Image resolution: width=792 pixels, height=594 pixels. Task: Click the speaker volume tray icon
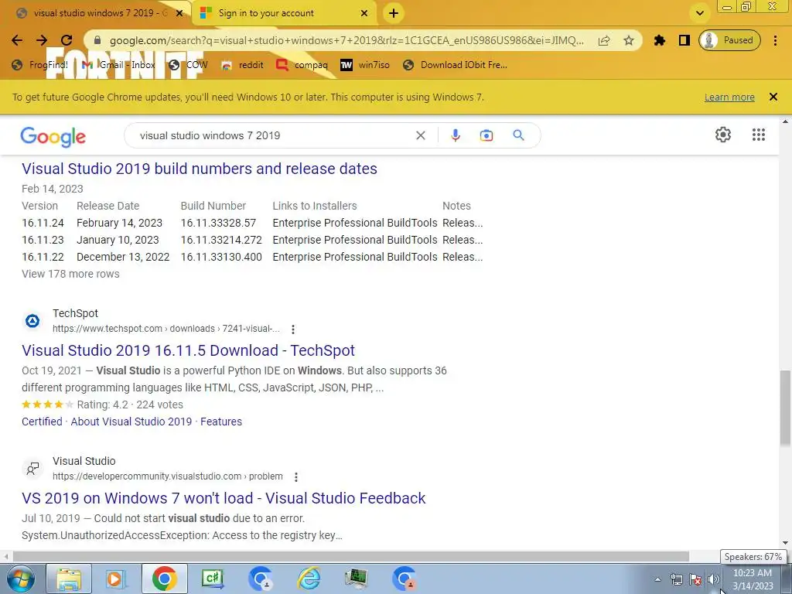(713, 580)
